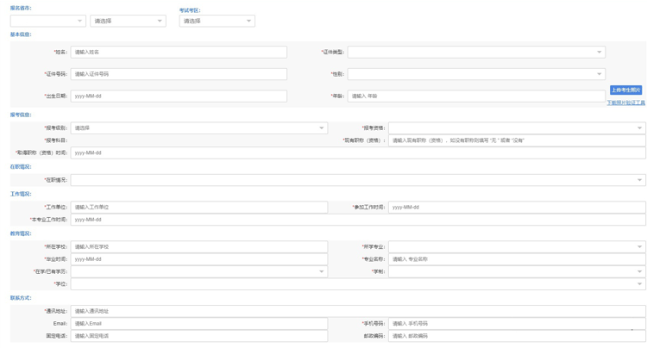Click the 上传考生照片 upload button
This screenshot has height=348, width=647.
pos(625,90)
